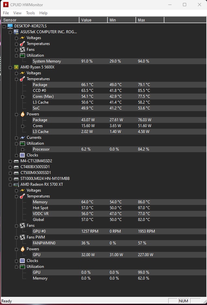The height and width of the screenshot is (305, 207).
Task: Click the Max column header
Action: click(150, 20)
